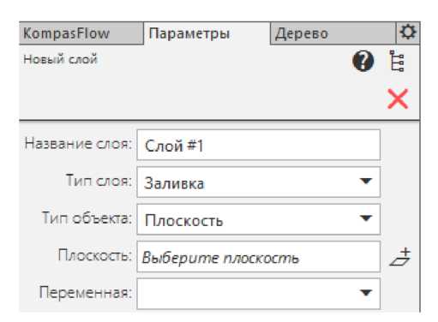Cancel new layer with red X
This screenshot has width=438, height=322.
click(x=398, y=98)
